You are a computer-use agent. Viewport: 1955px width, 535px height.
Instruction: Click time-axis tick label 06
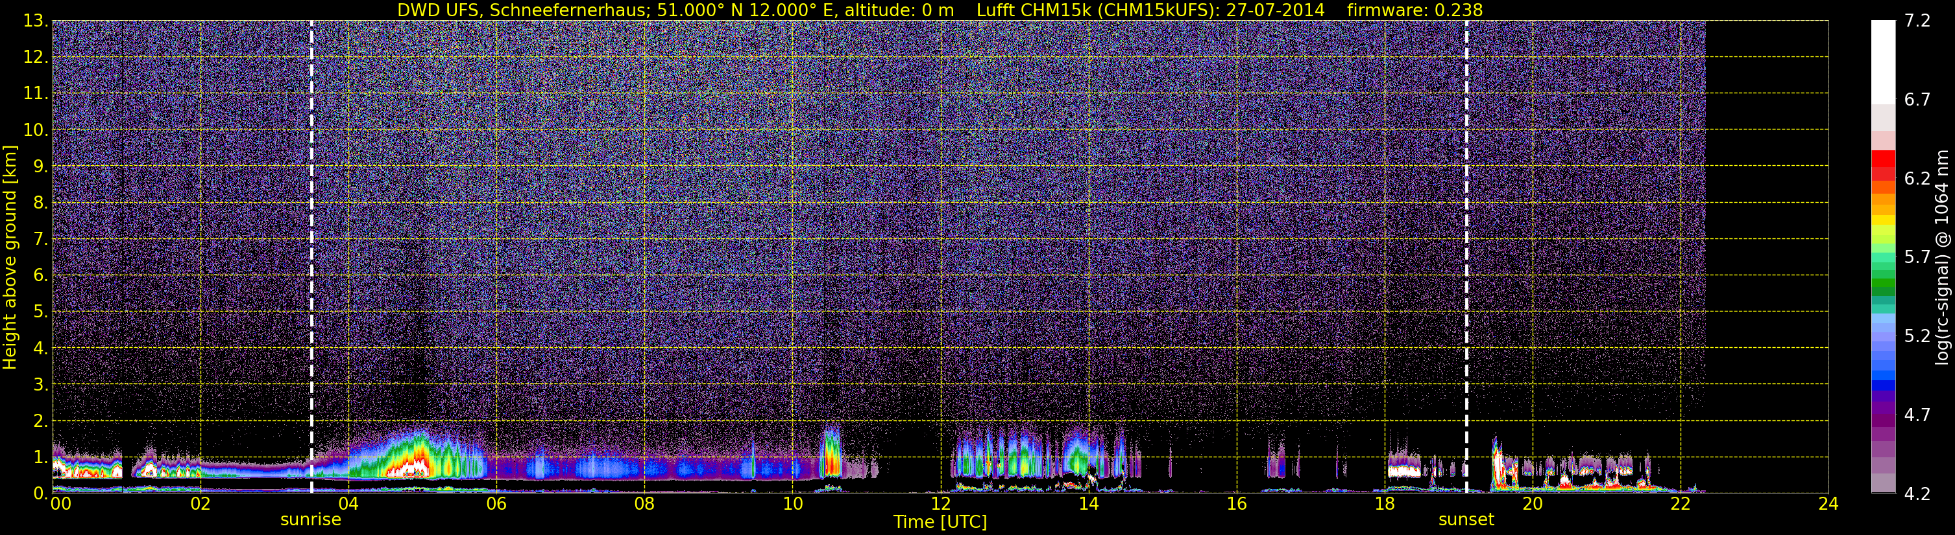pyautogui.click(x=496, y=504)
